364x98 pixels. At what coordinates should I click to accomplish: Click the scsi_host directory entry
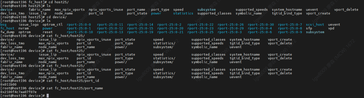(315, 25)
